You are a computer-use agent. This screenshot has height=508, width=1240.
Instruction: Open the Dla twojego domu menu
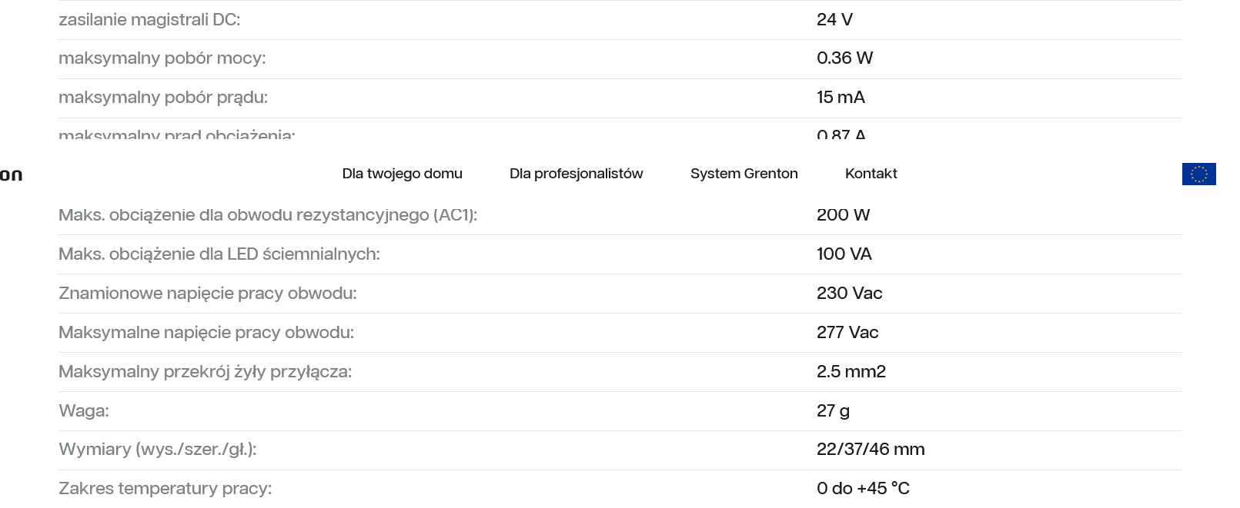(x=402, y=174)
